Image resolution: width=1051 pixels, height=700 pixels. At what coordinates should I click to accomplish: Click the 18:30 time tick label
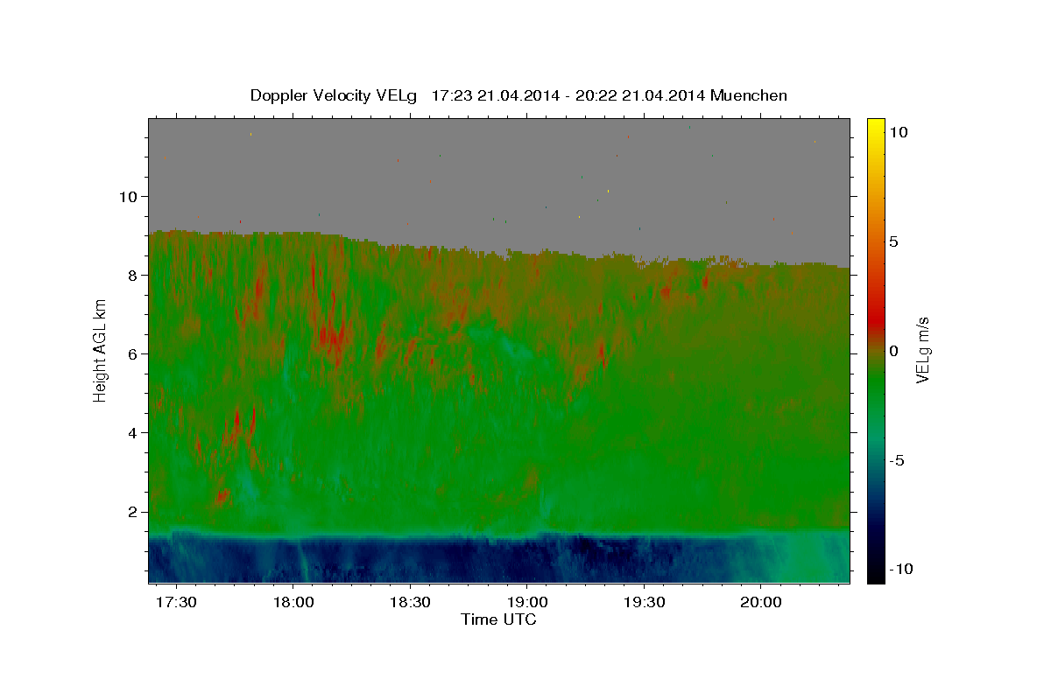[x=410, y=603]
